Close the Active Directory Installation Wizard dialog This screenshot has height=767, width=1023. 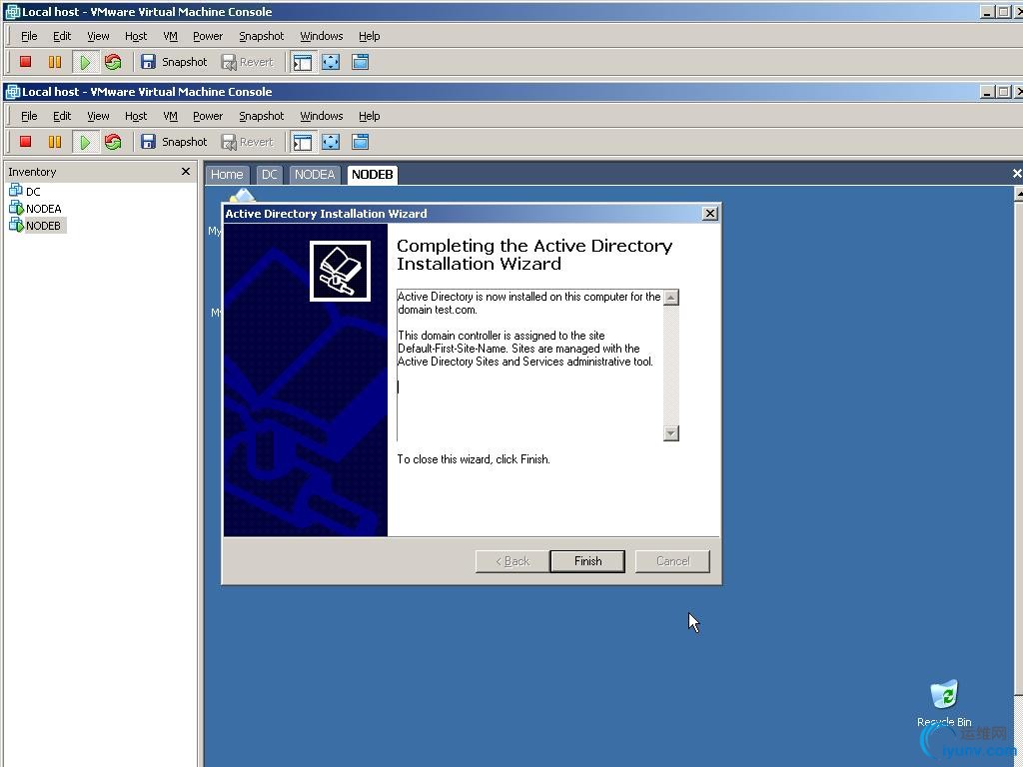[x=710, y=214]
